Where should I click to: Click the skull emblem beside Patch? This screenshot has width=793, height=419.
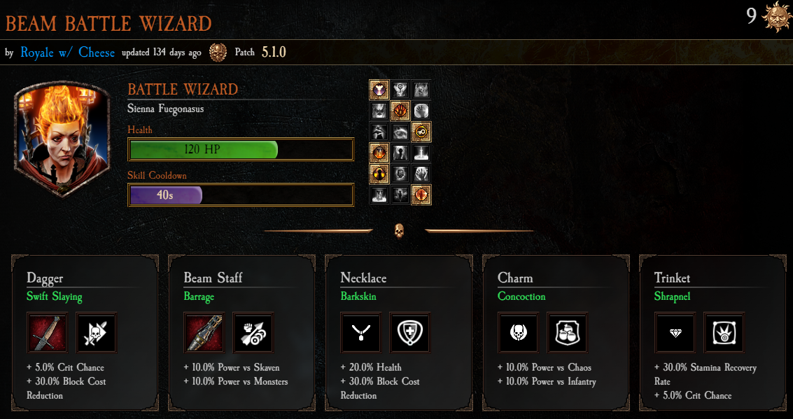(x=218, y=52)
